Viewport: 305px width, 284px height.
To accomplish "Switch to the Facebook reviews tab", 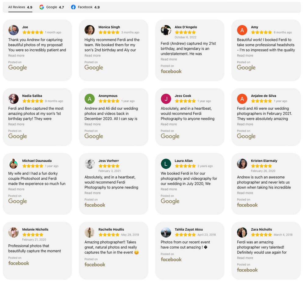I will point(85,7).
